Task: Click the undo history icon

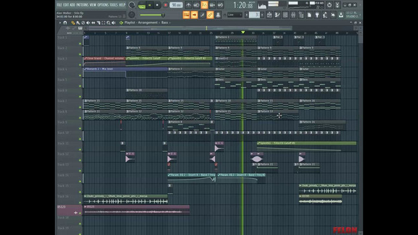Action: 333,15
